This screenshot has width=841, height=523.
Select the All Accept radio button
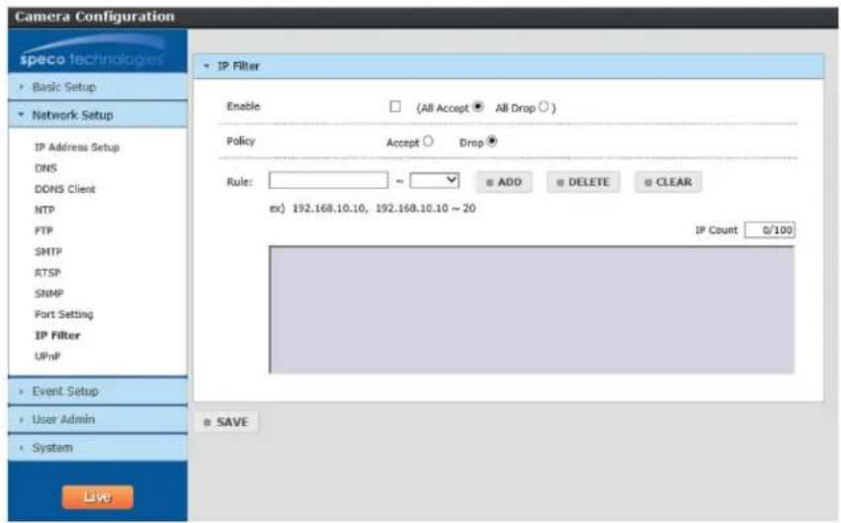(x=478, y=106)
